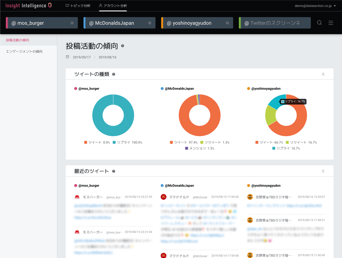Image resolution: width=342 pixels, height=258 pixels.
Task: Click the Yoshinoya avatar on 08/15 11:58:21 tweet
Action: point(250,220)
